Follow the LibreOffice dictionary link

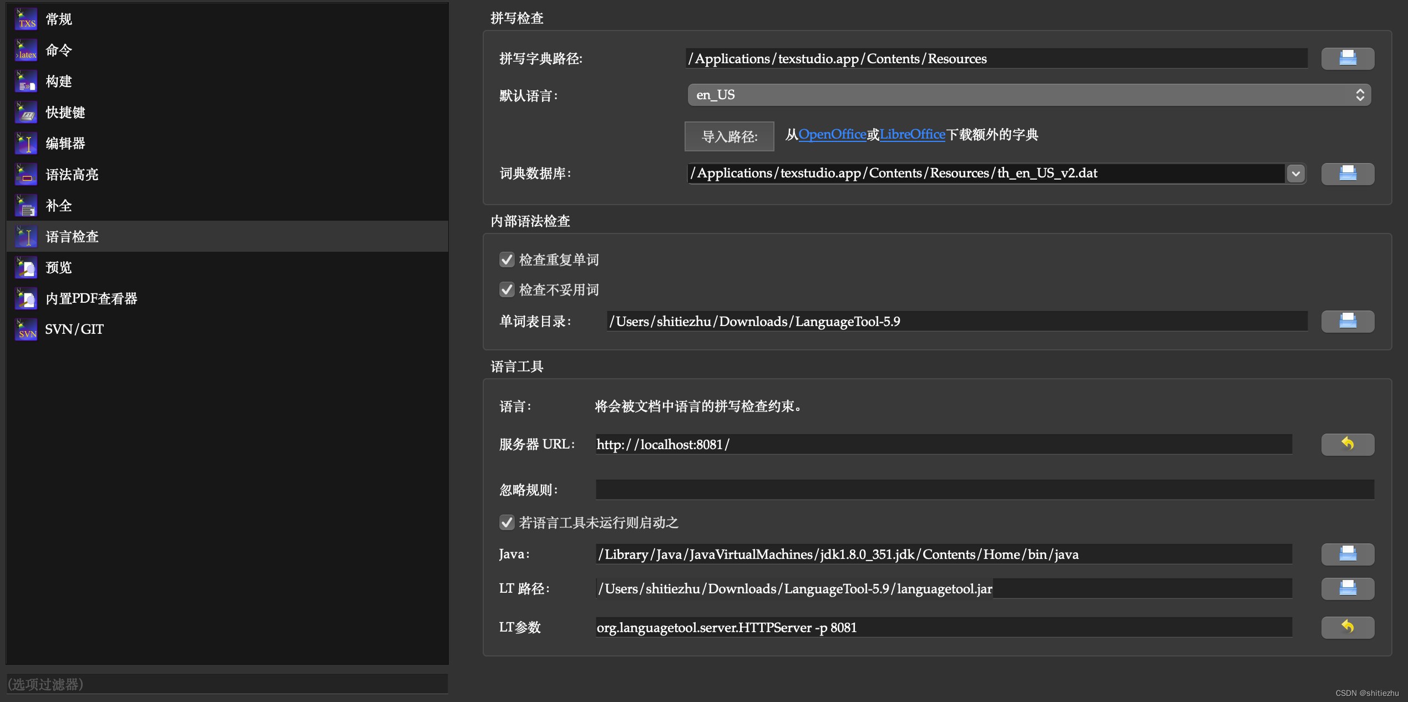pyautogui.click(x=912, y=134)
